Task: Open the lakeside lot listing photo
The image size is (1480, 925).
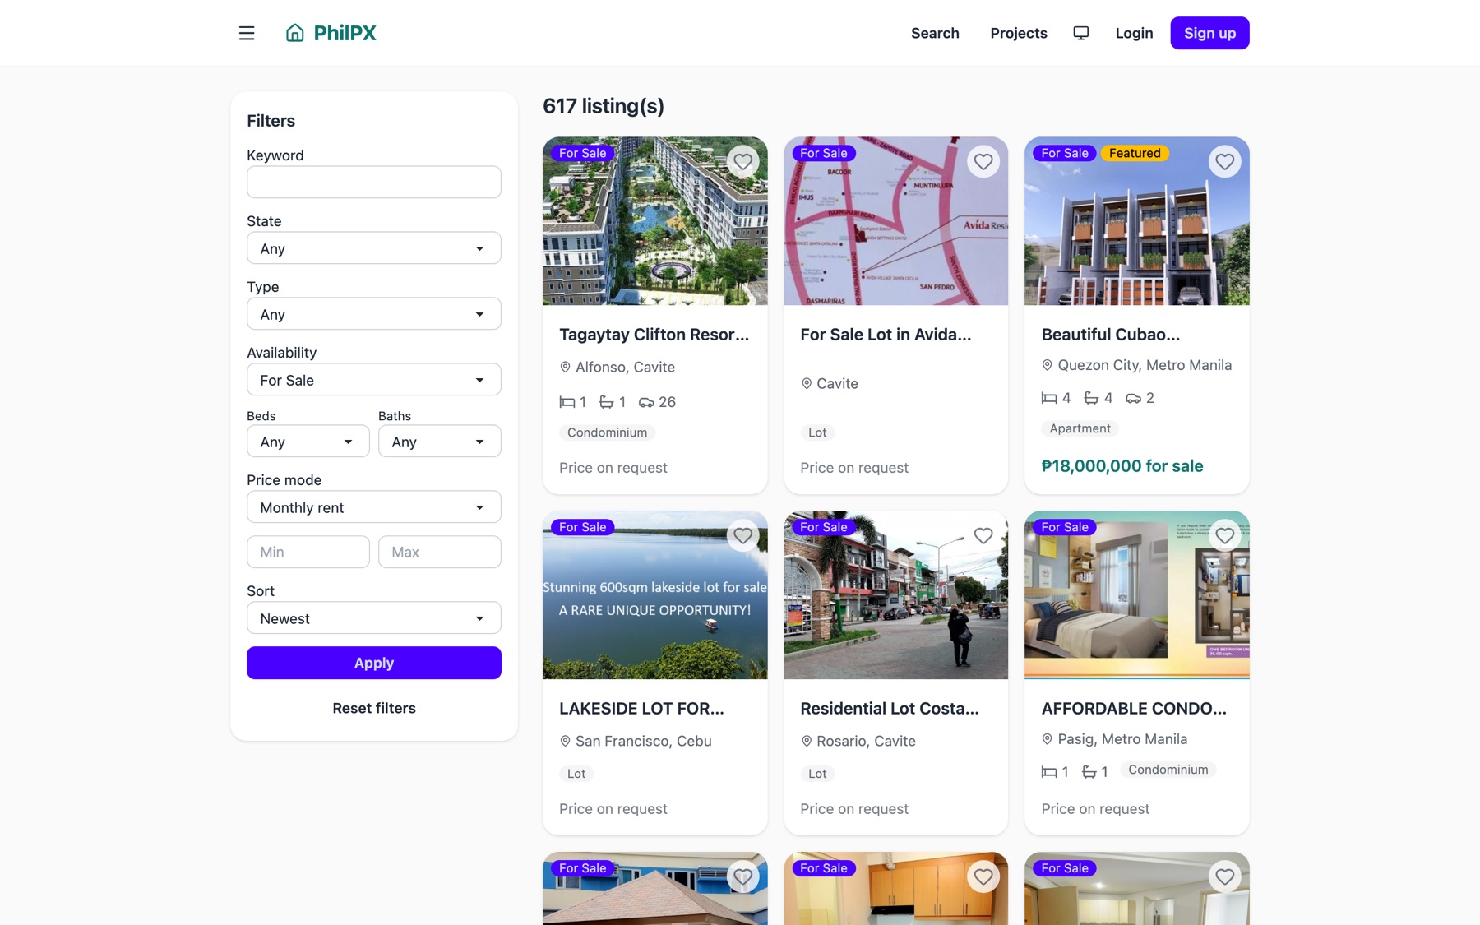Action: (x=655, y=595)
